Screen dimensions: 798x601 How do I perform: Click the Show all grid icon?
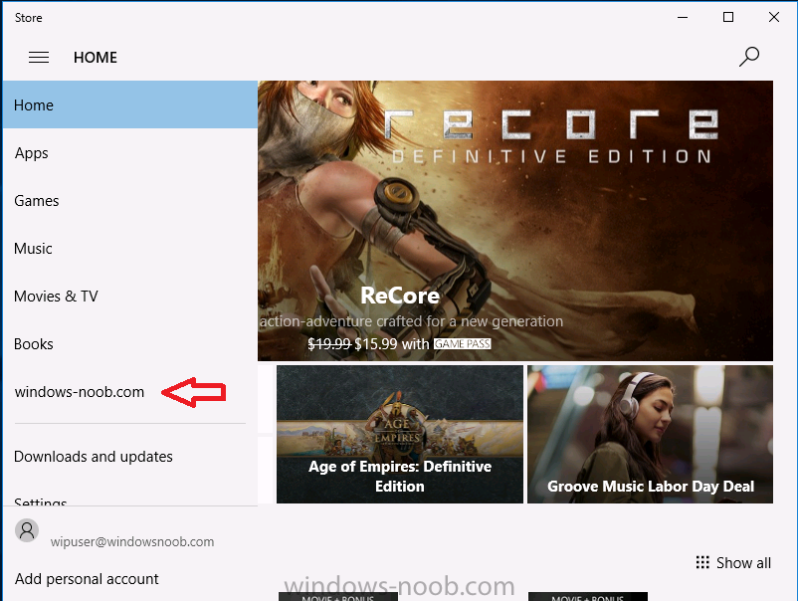click(702, 562)
